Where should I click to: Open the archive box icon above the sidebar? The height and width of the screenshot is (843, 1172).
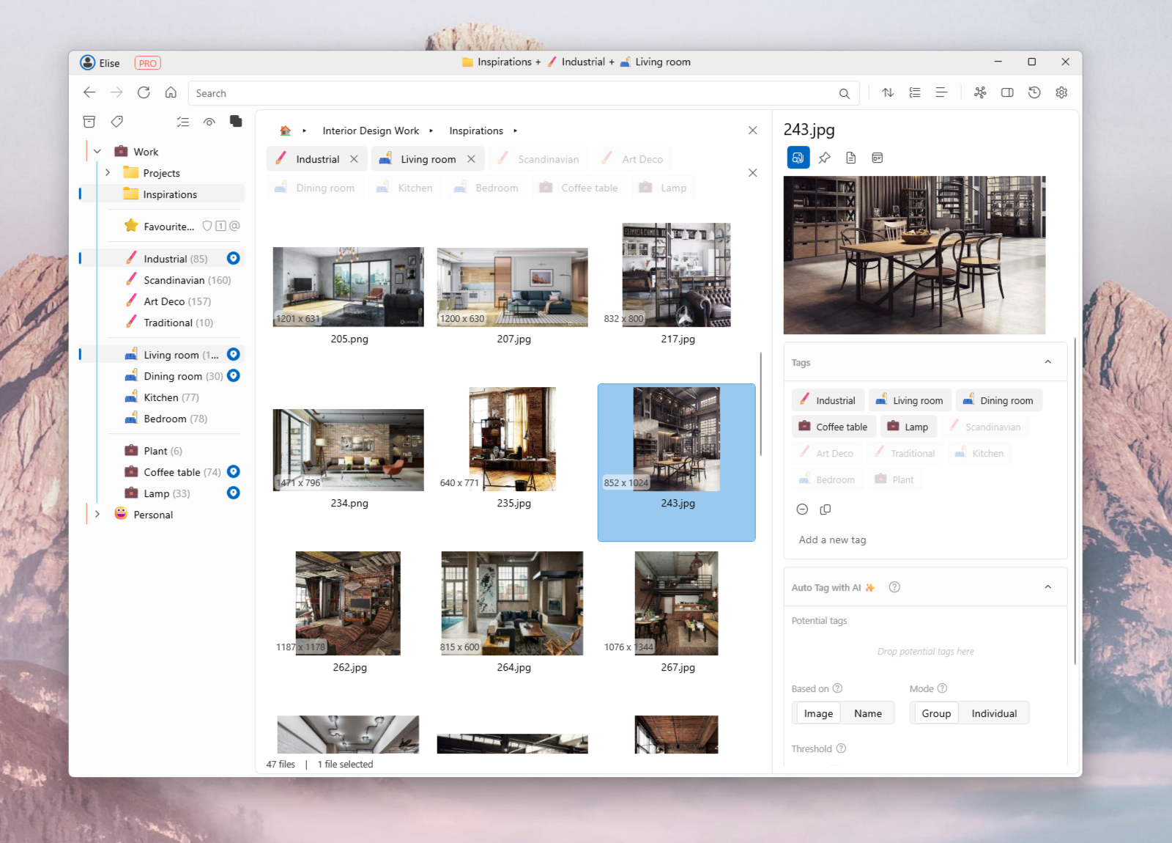89,122
